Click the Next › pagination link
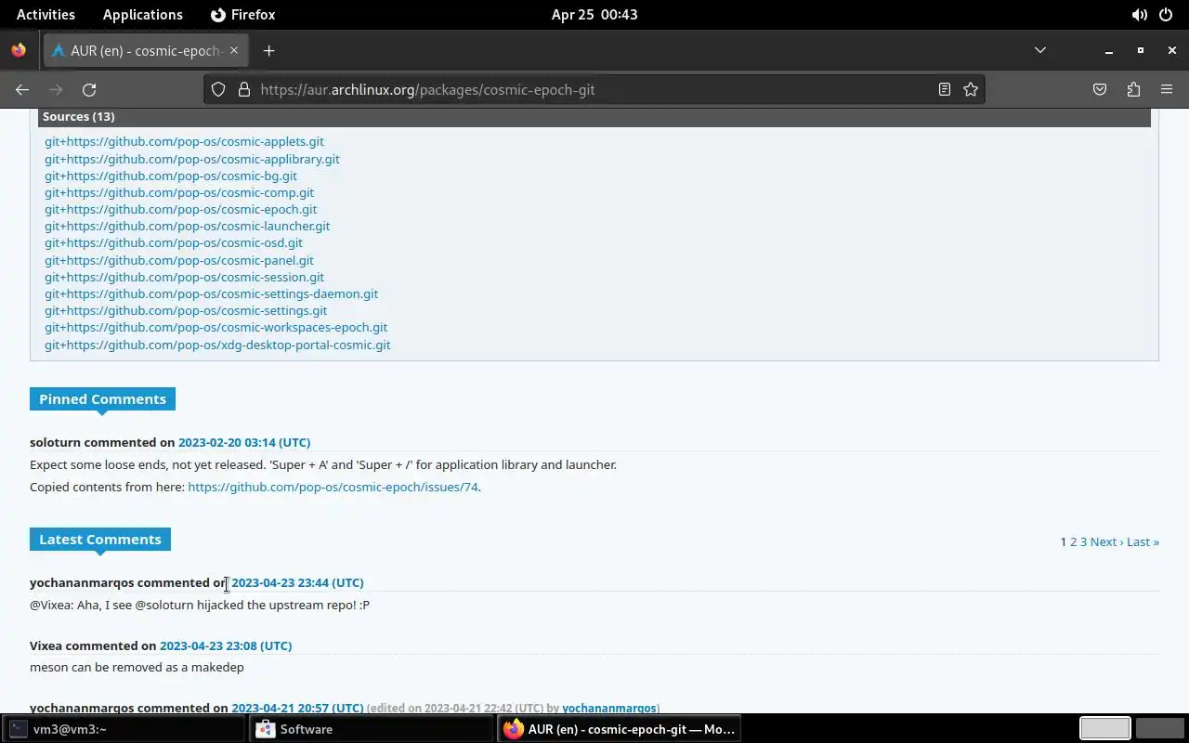This screenshot has height=743, width=1189. 1106,541
